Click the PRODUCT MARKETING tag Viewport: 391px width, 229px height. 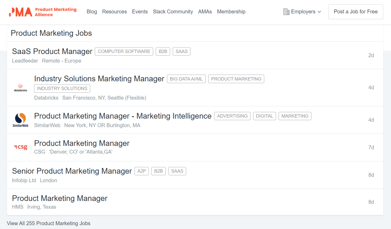[x=236, y=79]
